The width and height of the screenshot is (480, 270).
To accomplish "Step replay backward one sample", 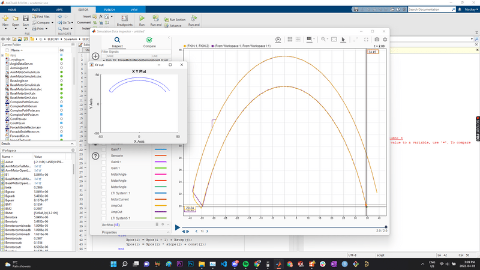I will [184, 232].
